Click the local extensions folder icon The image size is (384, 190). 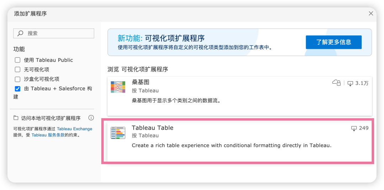tap(16, 118)
